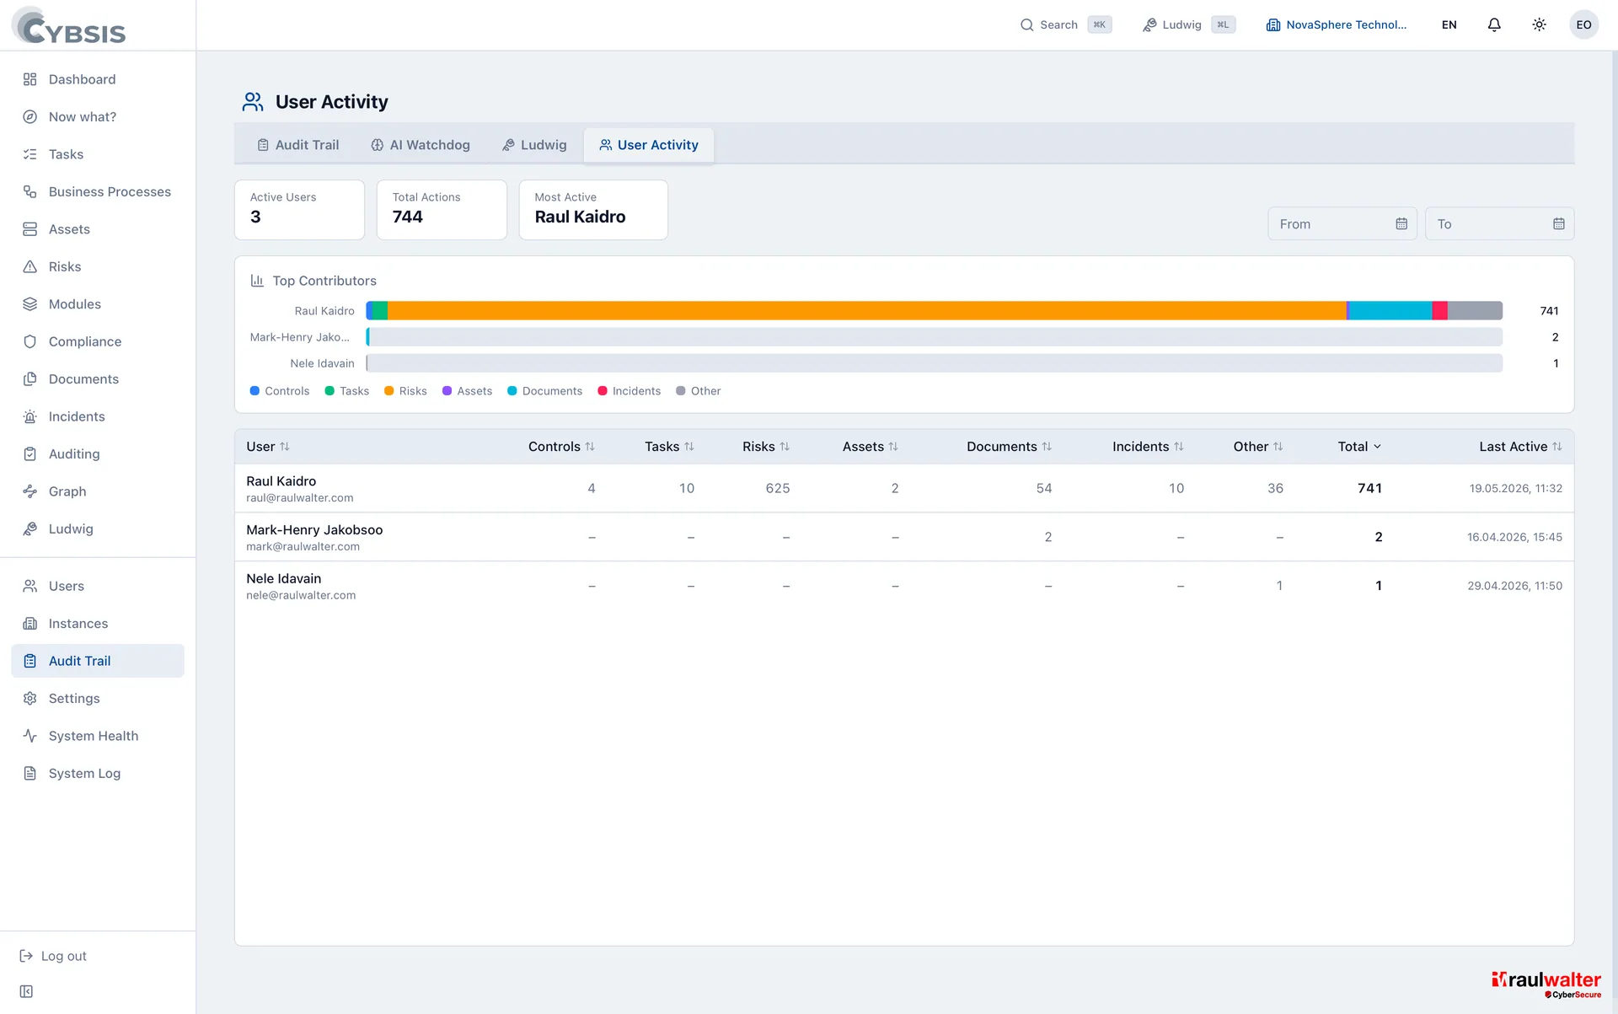Click the From date input field
The image size is (1618, 1014).
(x=1342, y=224)
